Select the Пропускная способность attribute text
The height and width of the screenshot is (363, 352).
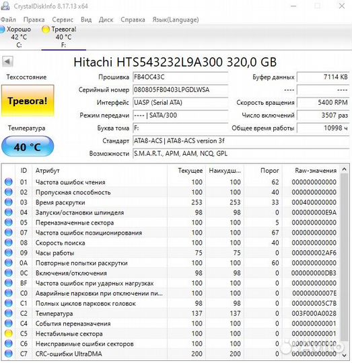point(73,192)
